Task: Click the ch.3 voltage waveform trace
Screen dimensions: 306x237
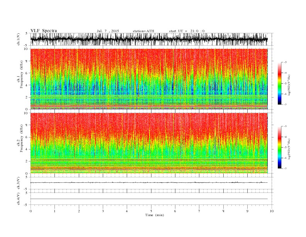Action: 149,183
